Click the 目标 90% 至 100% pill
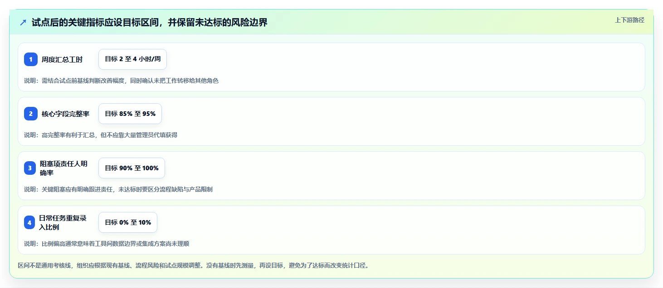The width and height of the screenshot is (663, 288). click(132, 168)
